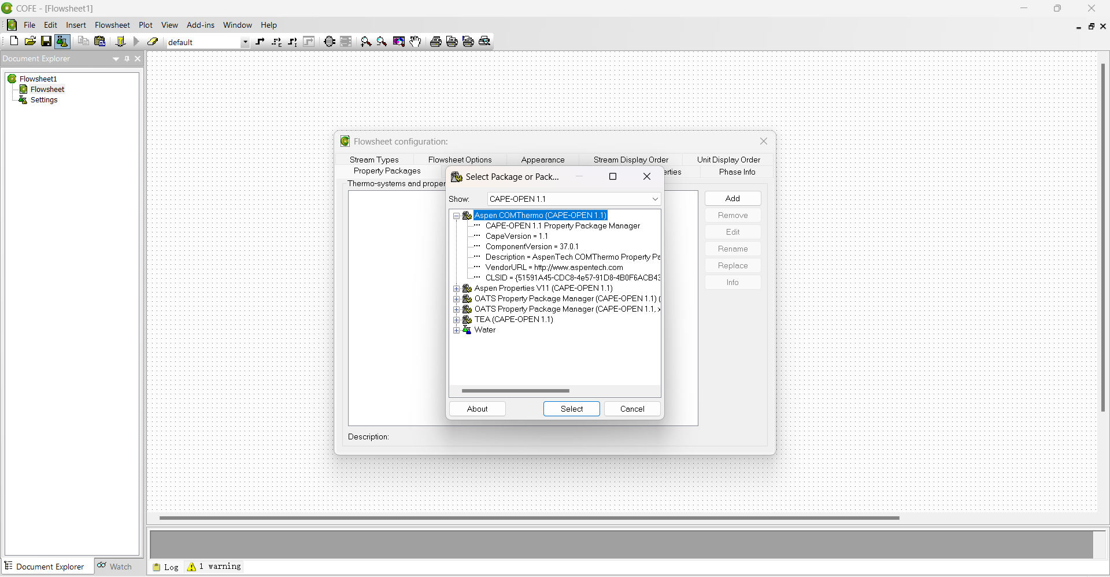Click the Cancel button
The height and width of the screenshot is (577, 1110).
click(x=632, y=409)
